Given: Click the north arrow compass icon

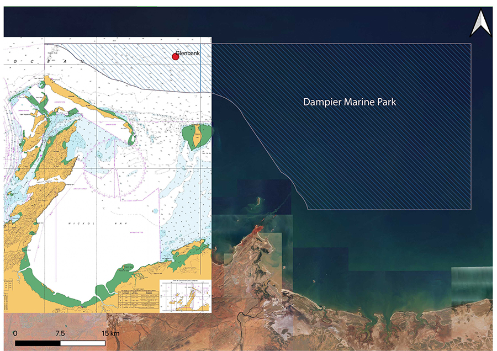Looking at the screenshot, I should point(480,25).
